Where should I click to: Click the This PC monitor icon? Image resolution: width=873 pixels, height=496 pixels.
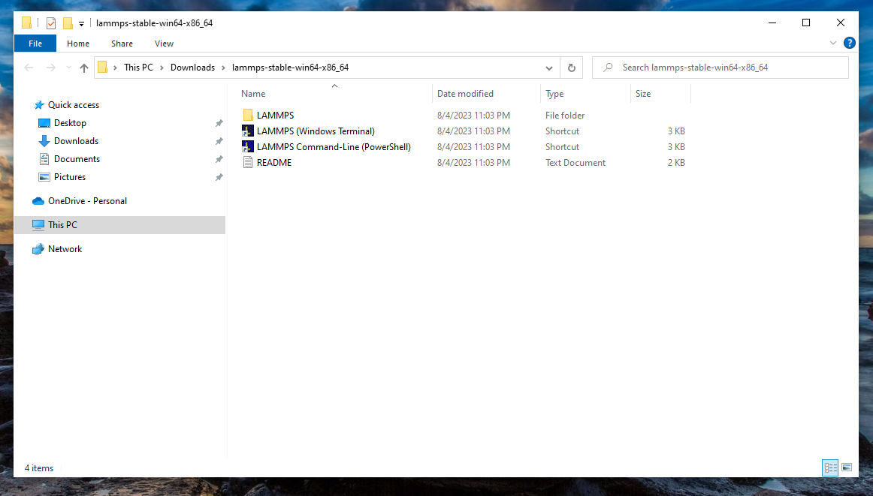click(x=38, y=224)
